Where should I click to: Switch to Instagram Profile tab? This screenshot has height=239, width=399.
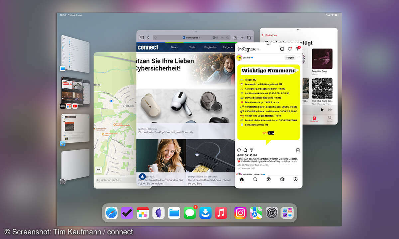296,179
